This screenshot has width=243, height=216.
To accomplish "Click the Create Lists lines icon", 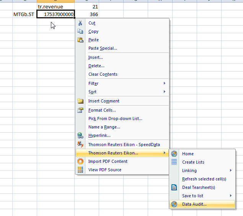I will pyautogui.click(x=174, y=162).
